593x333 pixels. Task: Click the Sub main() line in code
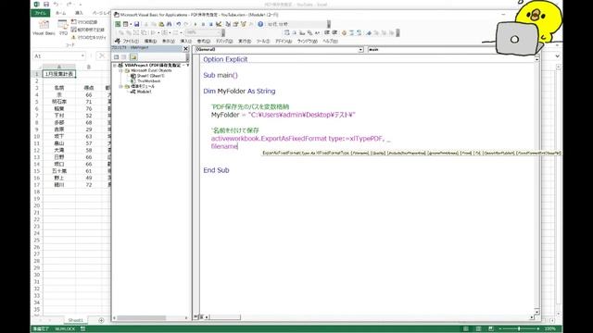(221, 75)
